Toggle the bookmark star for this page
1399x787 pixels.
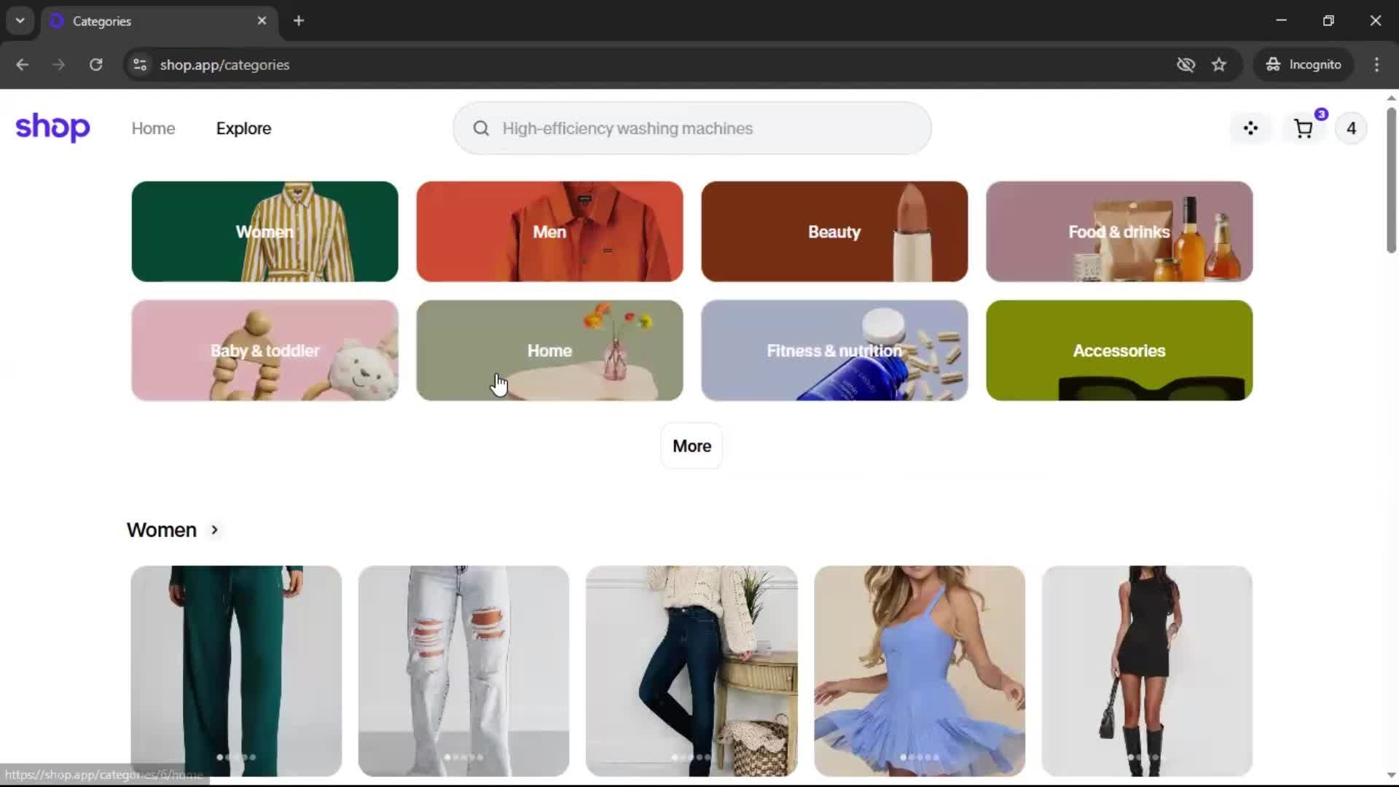click(1220, 64)
